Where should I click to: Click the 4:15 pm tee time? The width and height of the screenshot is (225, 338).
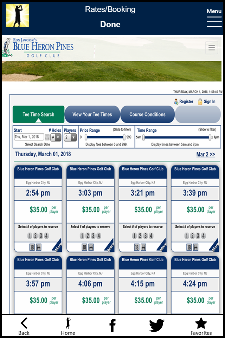(142, 283)
